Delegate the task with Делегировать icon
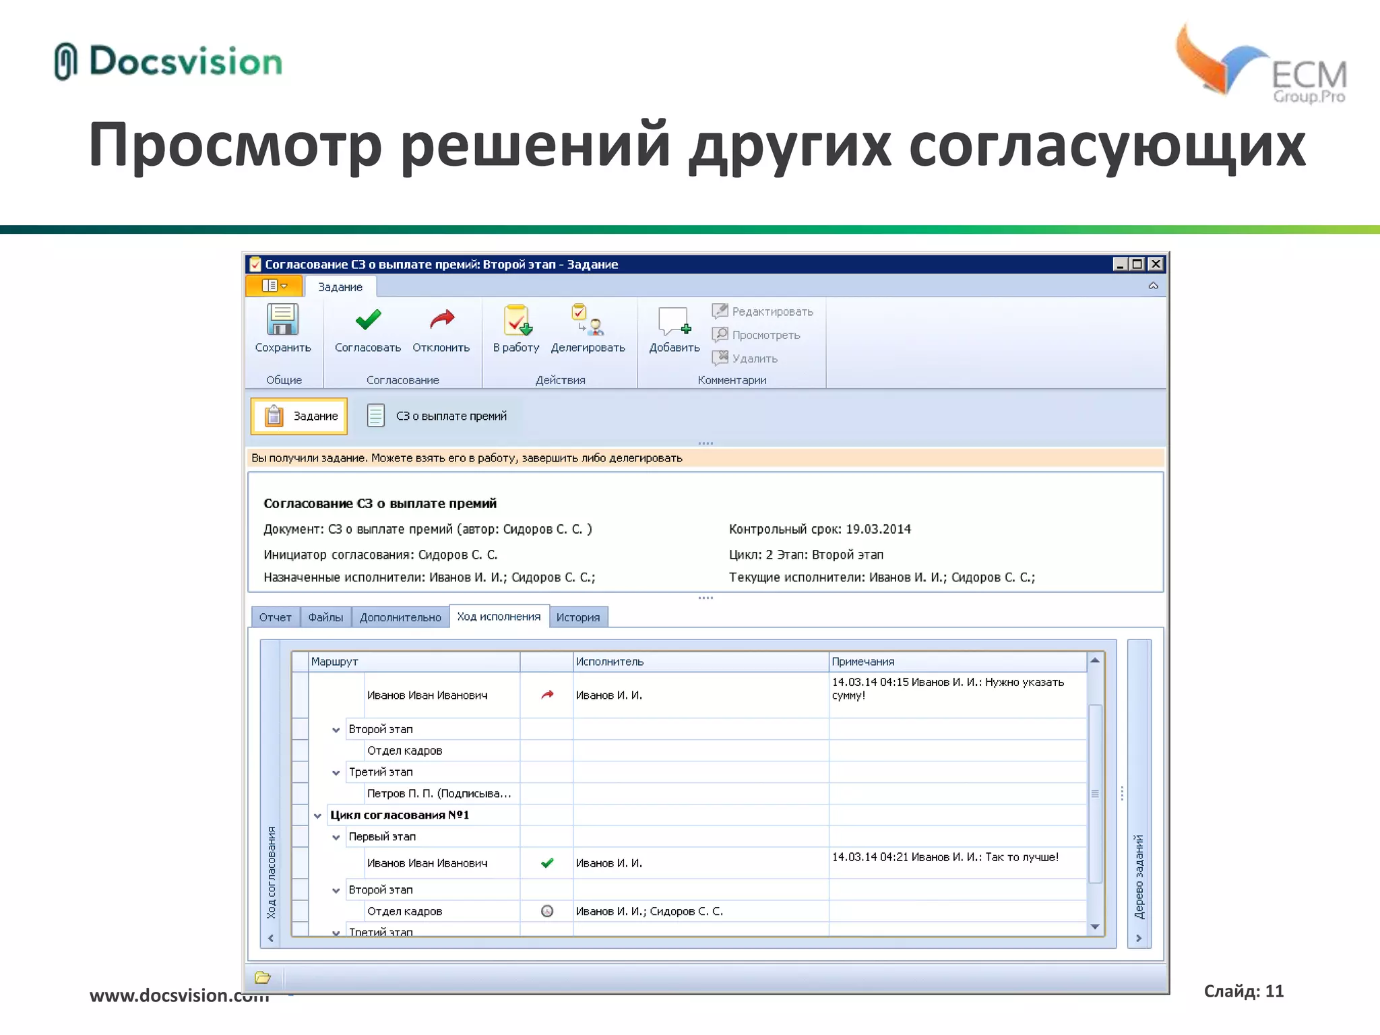This screenshot has width=1380, height=1035. click(588, 320)
